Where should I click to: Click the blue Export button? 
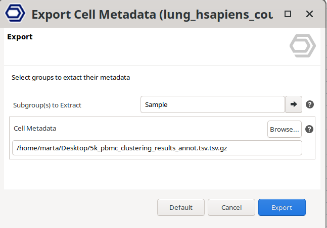[x=282, y=207]
